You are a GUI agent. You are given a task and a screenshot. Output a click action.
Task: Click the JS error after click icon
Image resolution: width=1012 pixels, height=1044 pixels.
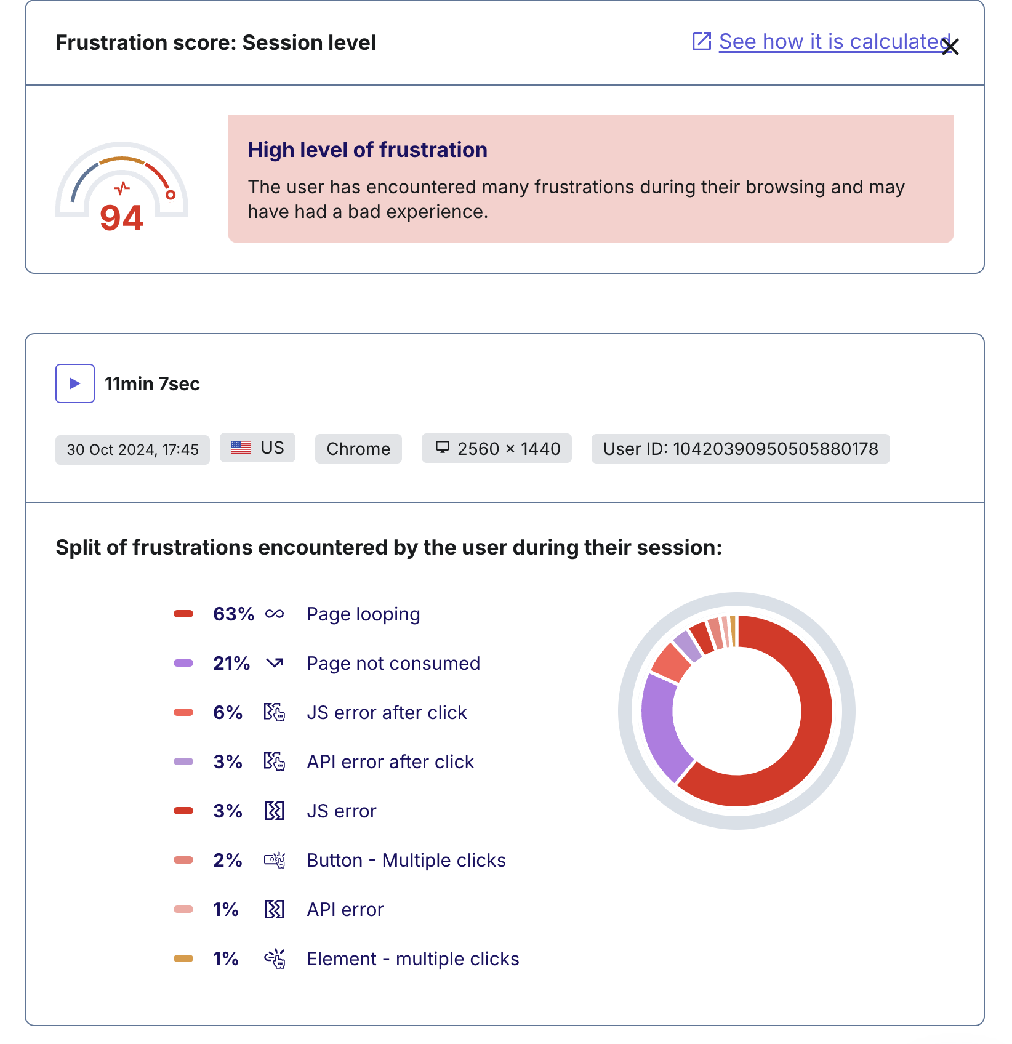(x=275, y=712)
